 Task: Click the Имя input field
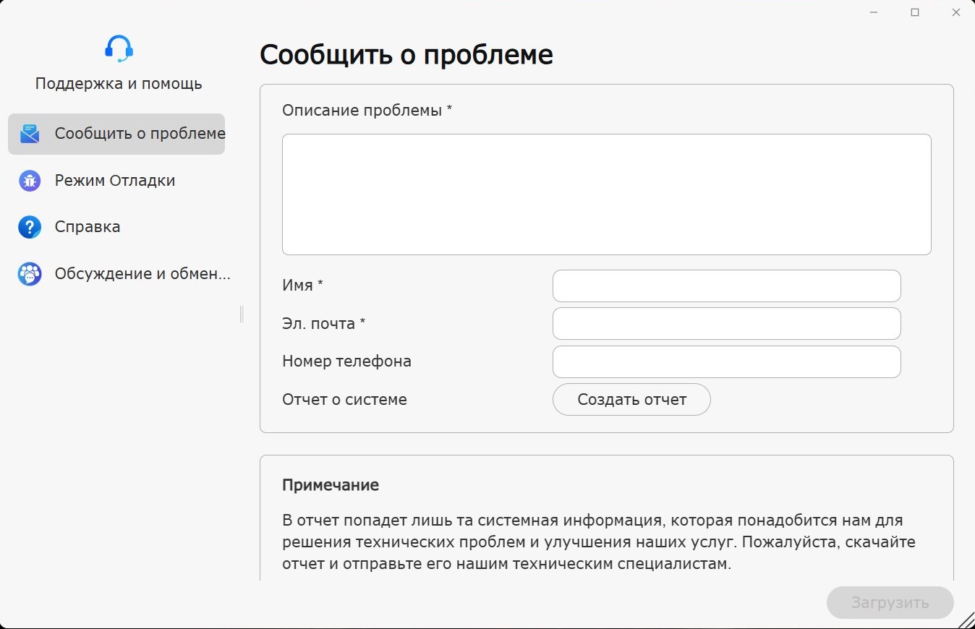(x=726, y=286)
